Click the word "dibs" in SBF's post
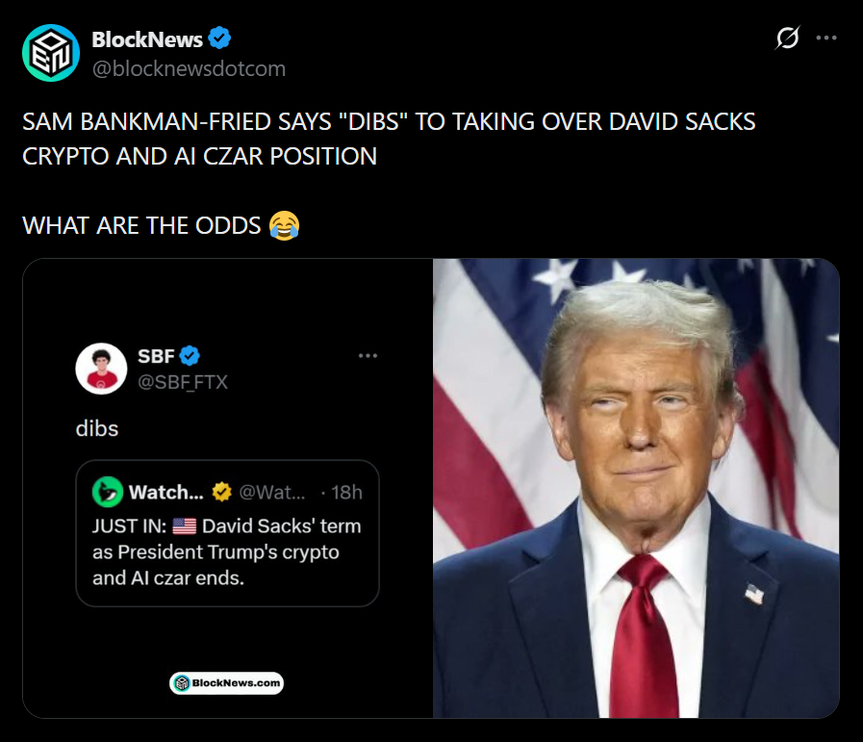Screen dimensions: 863x742 (x=97, y=428)
